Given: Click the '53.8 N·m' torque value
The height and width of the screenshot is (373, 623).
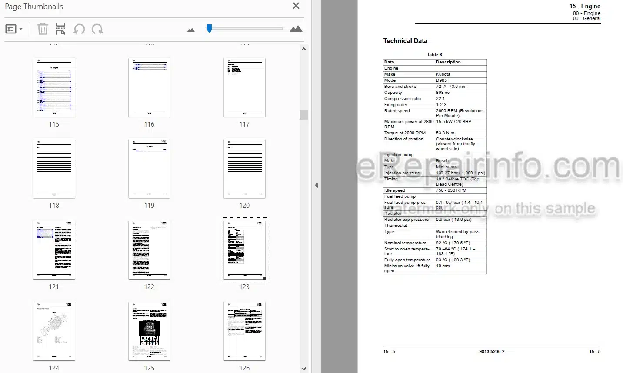Looking at the screenshot, I should tap(445, 133).
